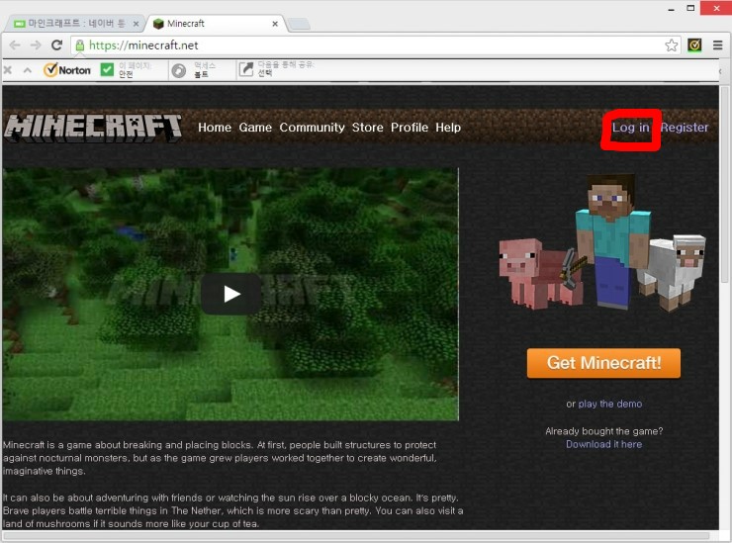The height and width of the screenshot is (543, 732).
Task: Open a new tab with the new-tab button
Action: [x=299, y=24]
